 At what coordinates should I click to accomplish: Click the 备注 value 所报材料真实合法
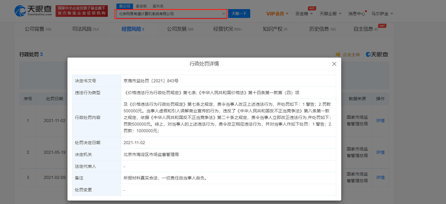(x=166, y=178)
